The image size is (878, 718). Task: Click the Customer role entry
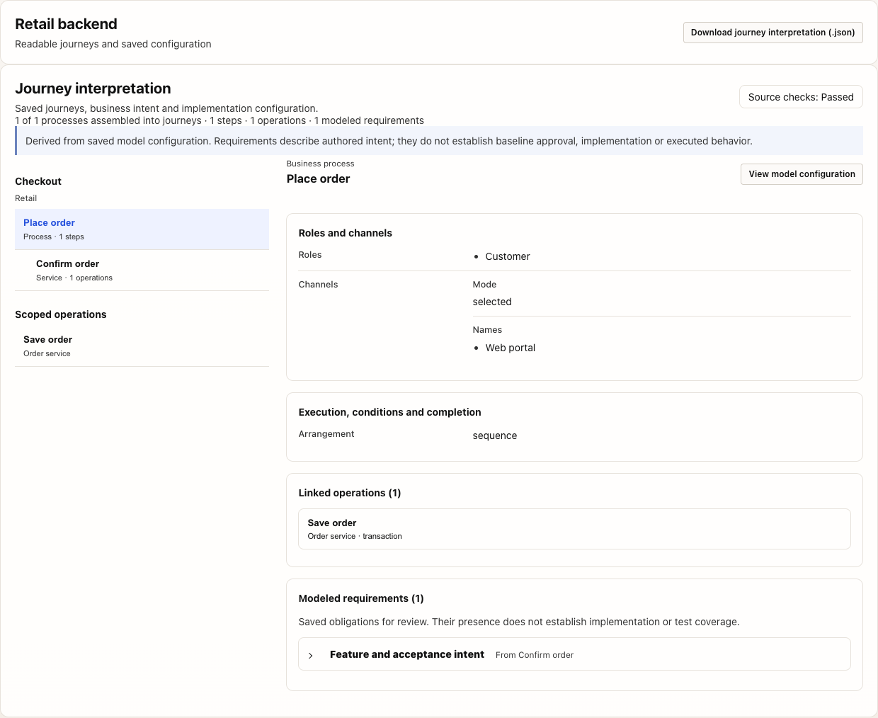pos(508,256)
